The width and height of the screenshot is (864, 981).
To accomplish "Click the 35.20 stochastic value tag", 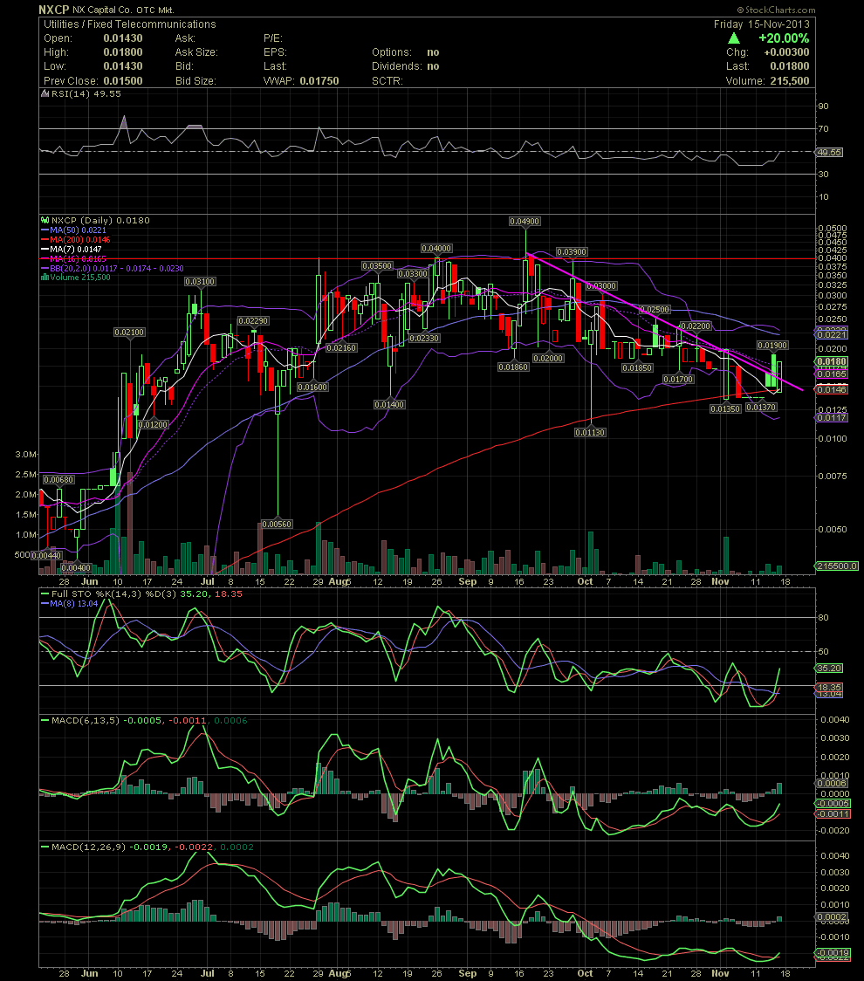I will (x=830, y=669).
